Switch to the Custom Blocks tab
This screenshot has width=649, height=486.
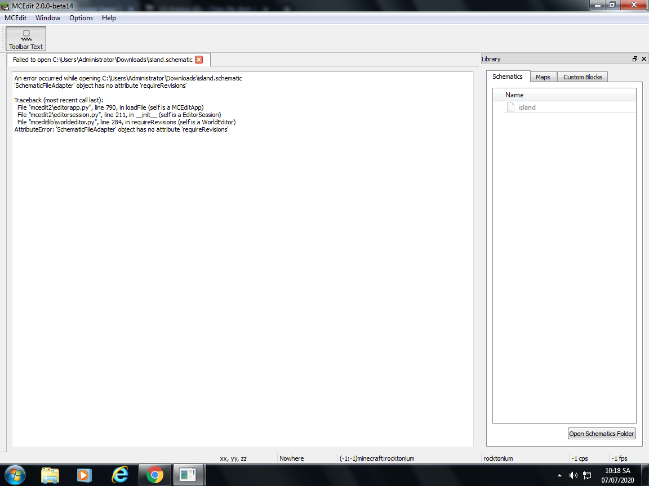pyautogui.click(x=583, y=77)
